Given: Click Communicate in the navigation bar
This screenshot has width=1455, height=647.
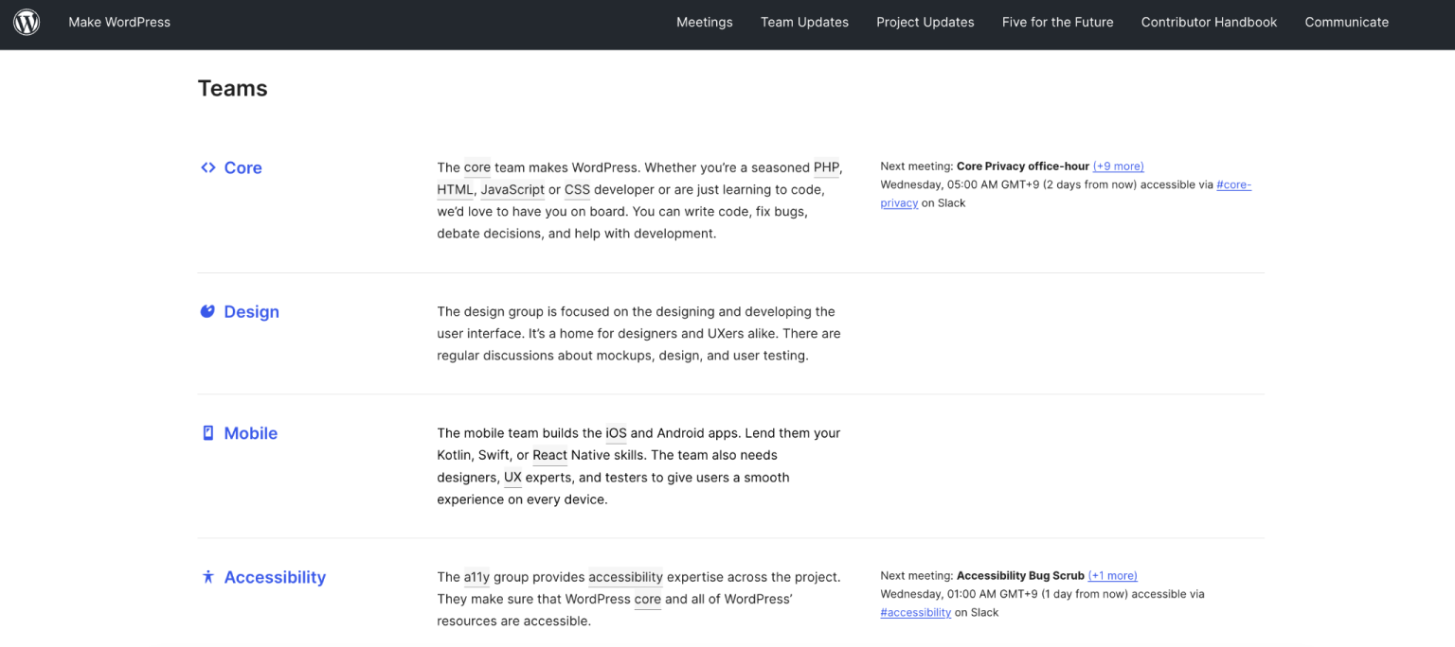Looking at the screenshot, I should click(x=1346, y=22).
